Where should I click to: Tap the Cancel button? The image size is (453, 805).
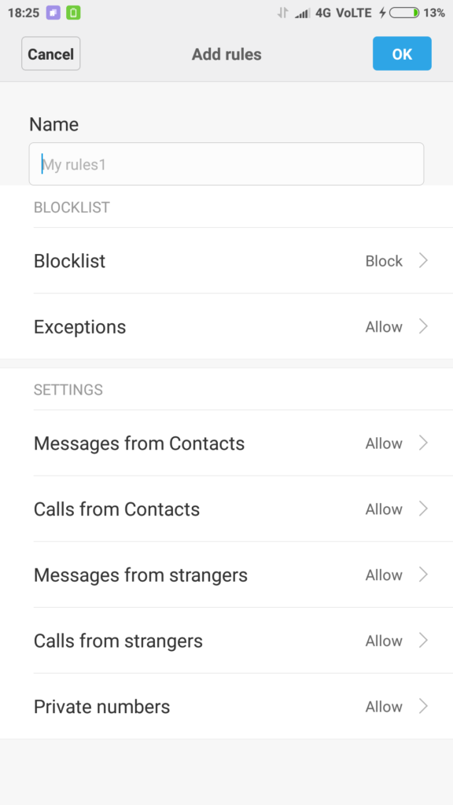(x=51, y=53)
